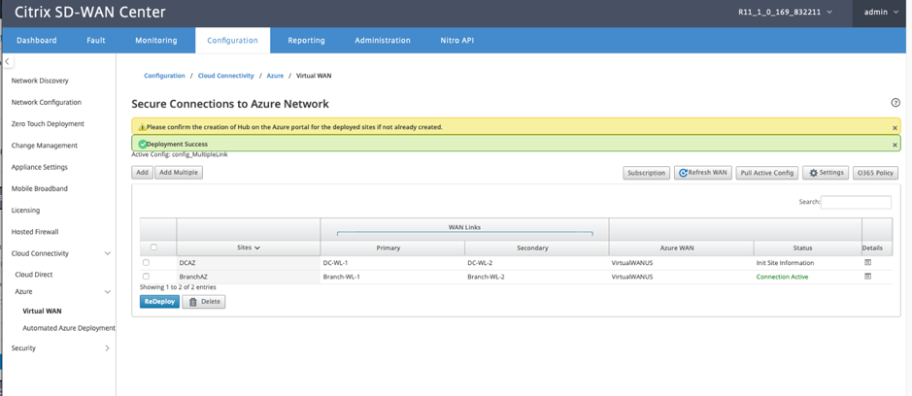Select the BranchAZ site checkbox
This screenshot has width=912, height=396.
[146, 277]
